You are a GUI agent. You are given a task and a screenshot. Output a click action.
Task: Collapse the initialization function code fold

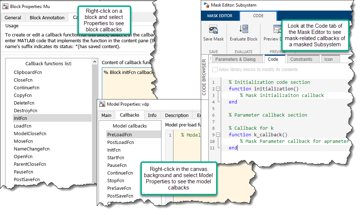[218, 89]
